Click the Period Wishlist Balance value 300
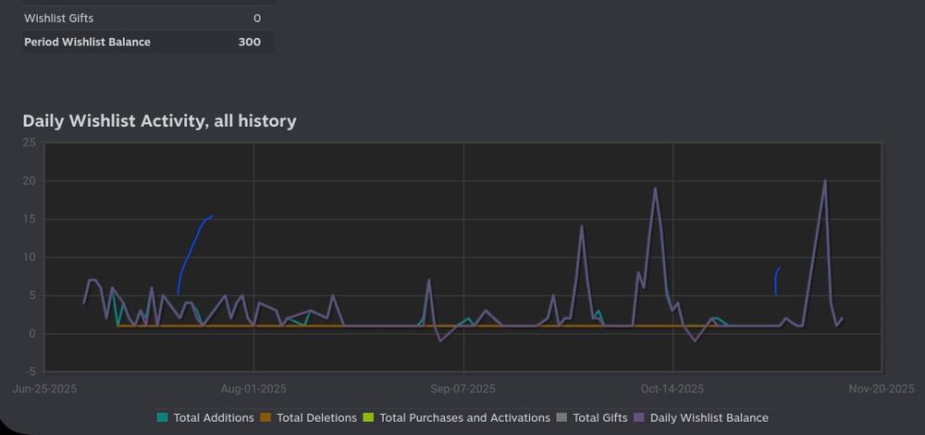The image size is (925, 435). point(250,42)
